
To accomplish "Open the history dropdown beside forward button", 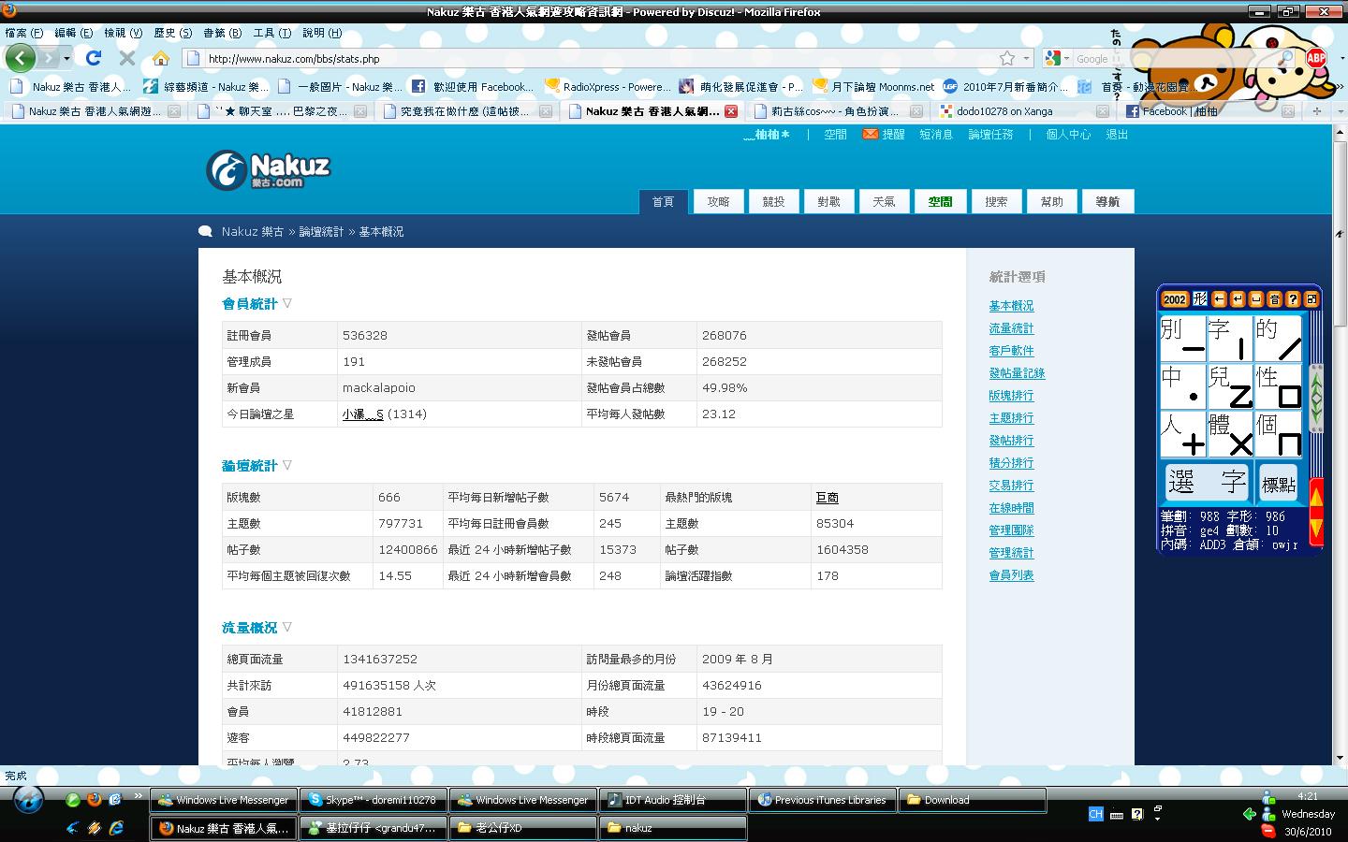I will (66, 58).
